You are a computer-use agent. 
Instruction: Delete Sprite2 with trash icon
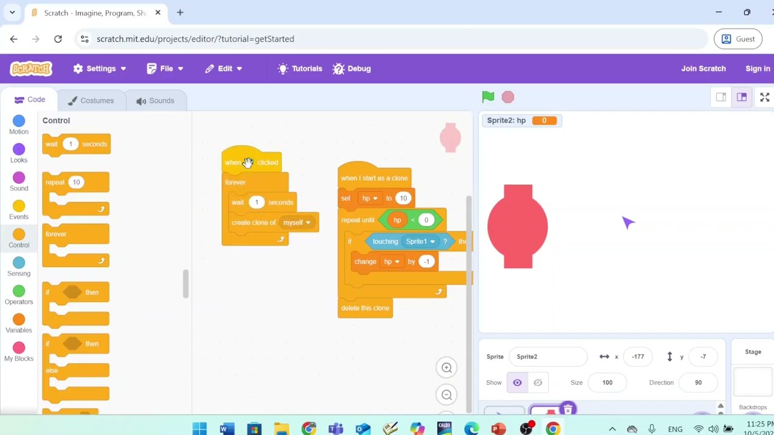[x=567, y=410]
